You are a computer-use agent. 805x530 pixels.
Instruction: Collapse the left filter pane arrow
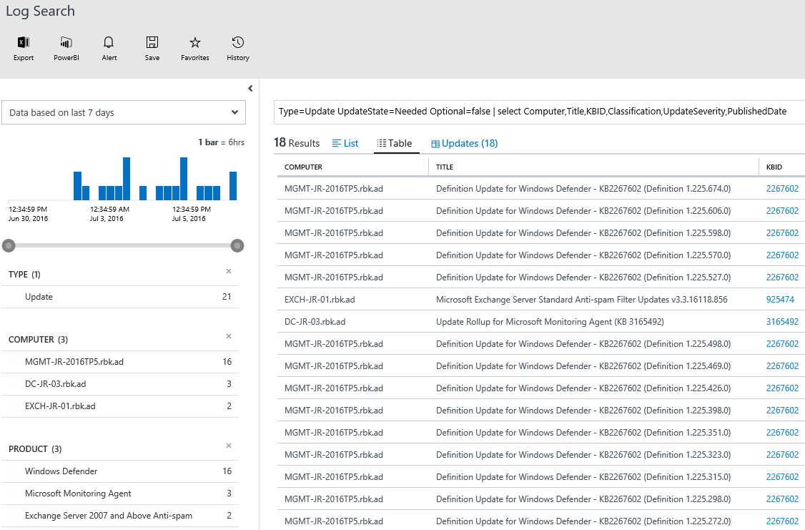(x=250, y=89)
